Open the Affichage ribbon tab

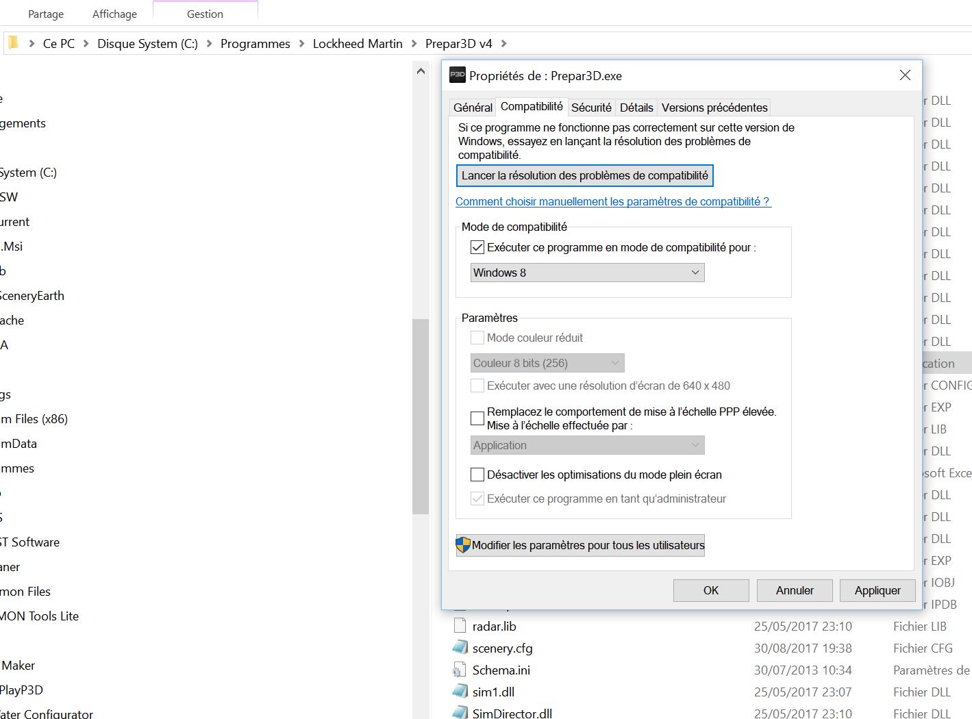click(x=114, y=14)
